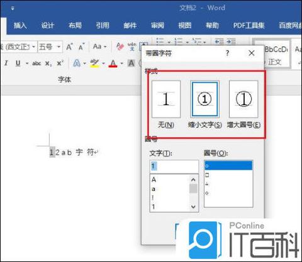
Task: Click the Clear Formatting eraser icon
Action: [120, 46]
